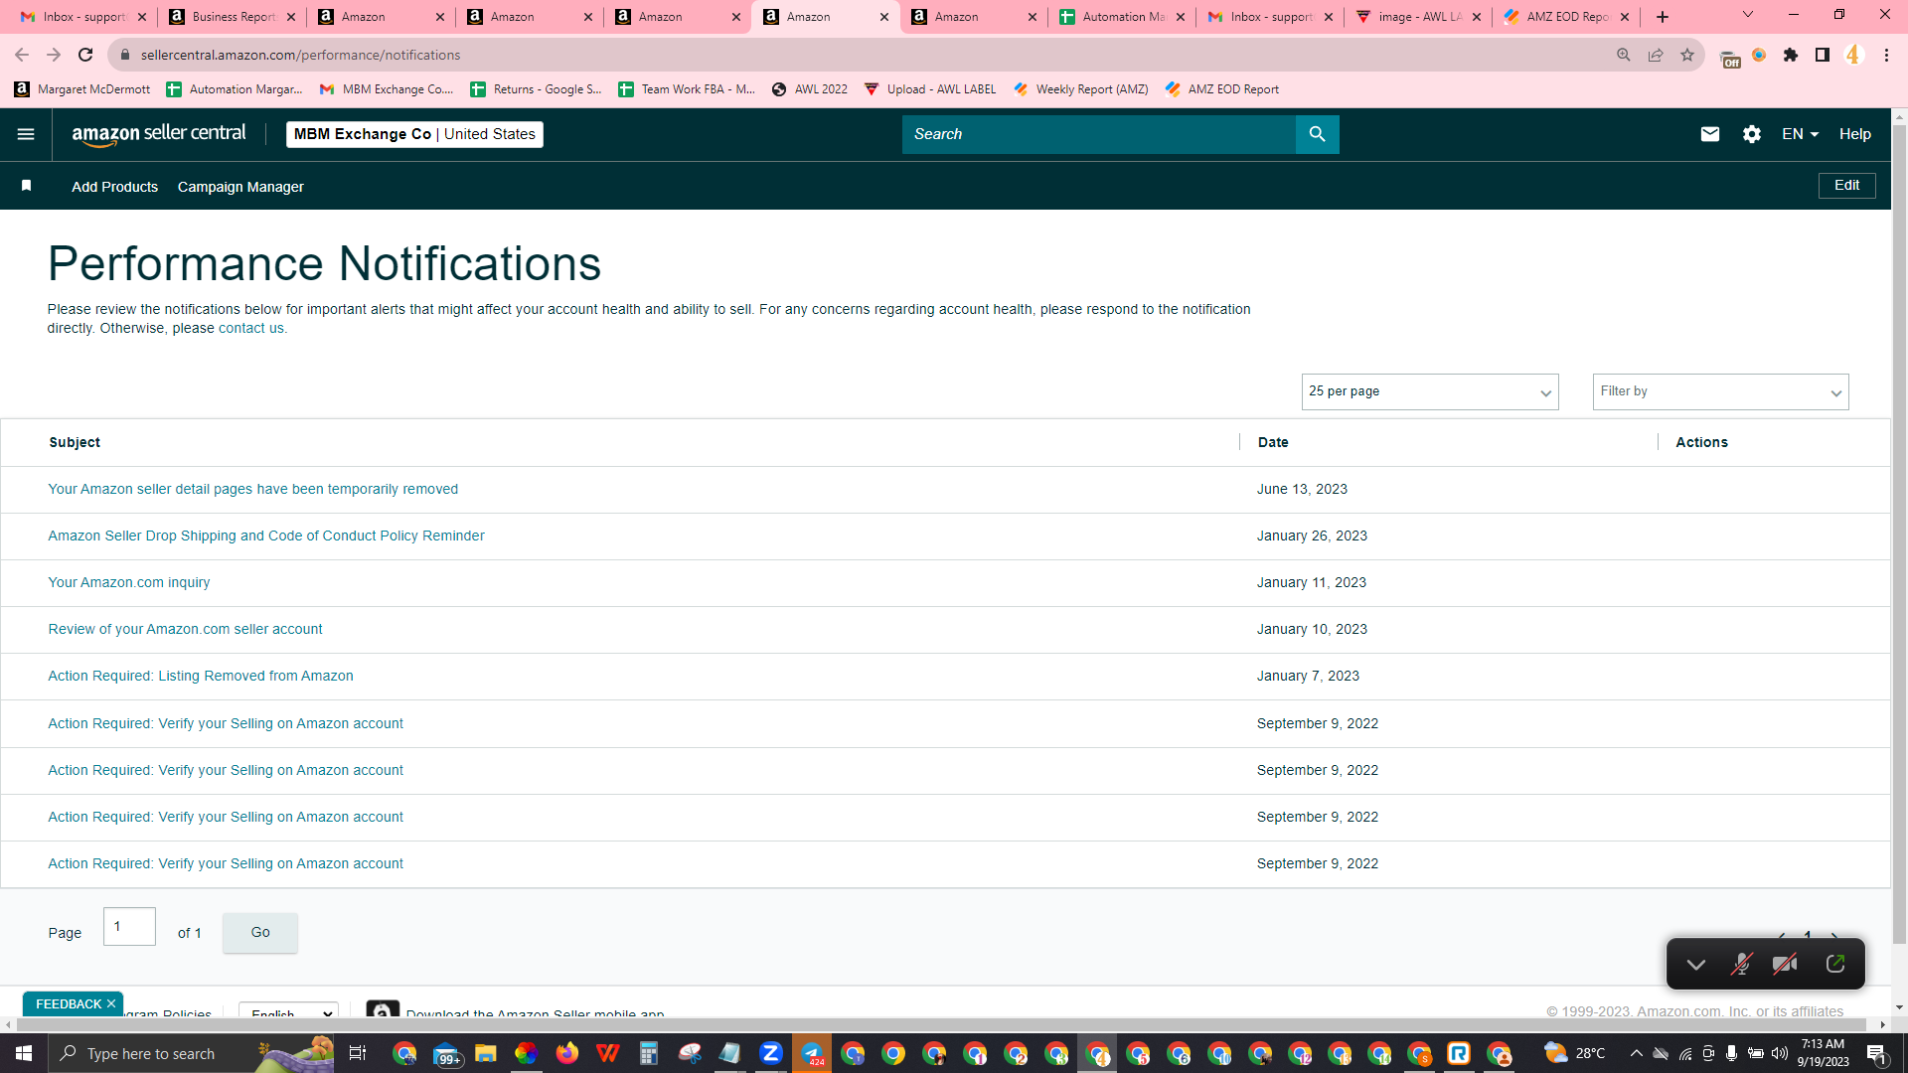This screenshot has height=1073, width=1908.
Task: Open the detail pages temporarily removed notification
Action: 253,489
